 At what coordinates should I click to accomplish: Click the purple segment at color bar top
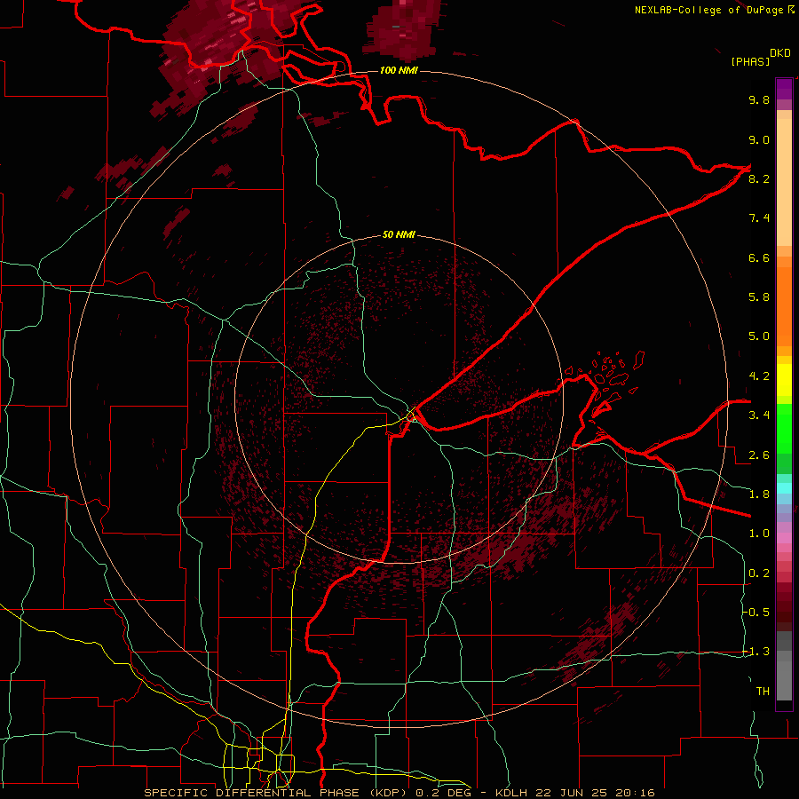(x=784, y=89)
